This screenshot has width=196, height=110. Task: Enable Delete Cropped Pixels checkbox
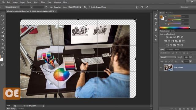click(x=89, y=7)
